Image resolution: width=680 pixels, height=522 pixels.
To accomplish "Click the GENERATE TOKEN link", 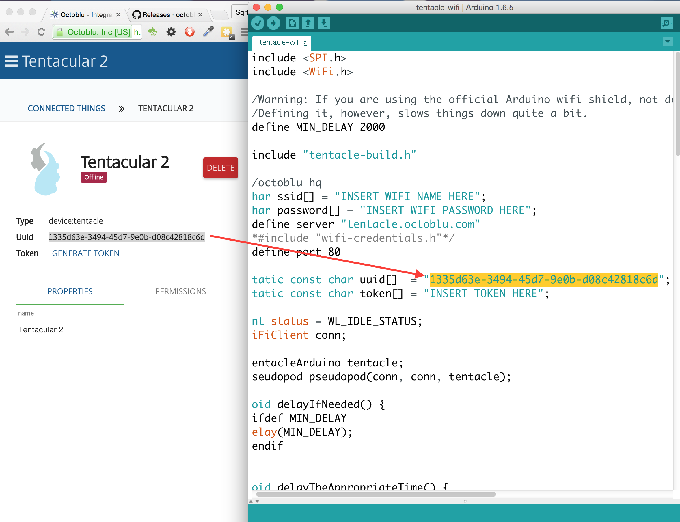I will point(85,253).
